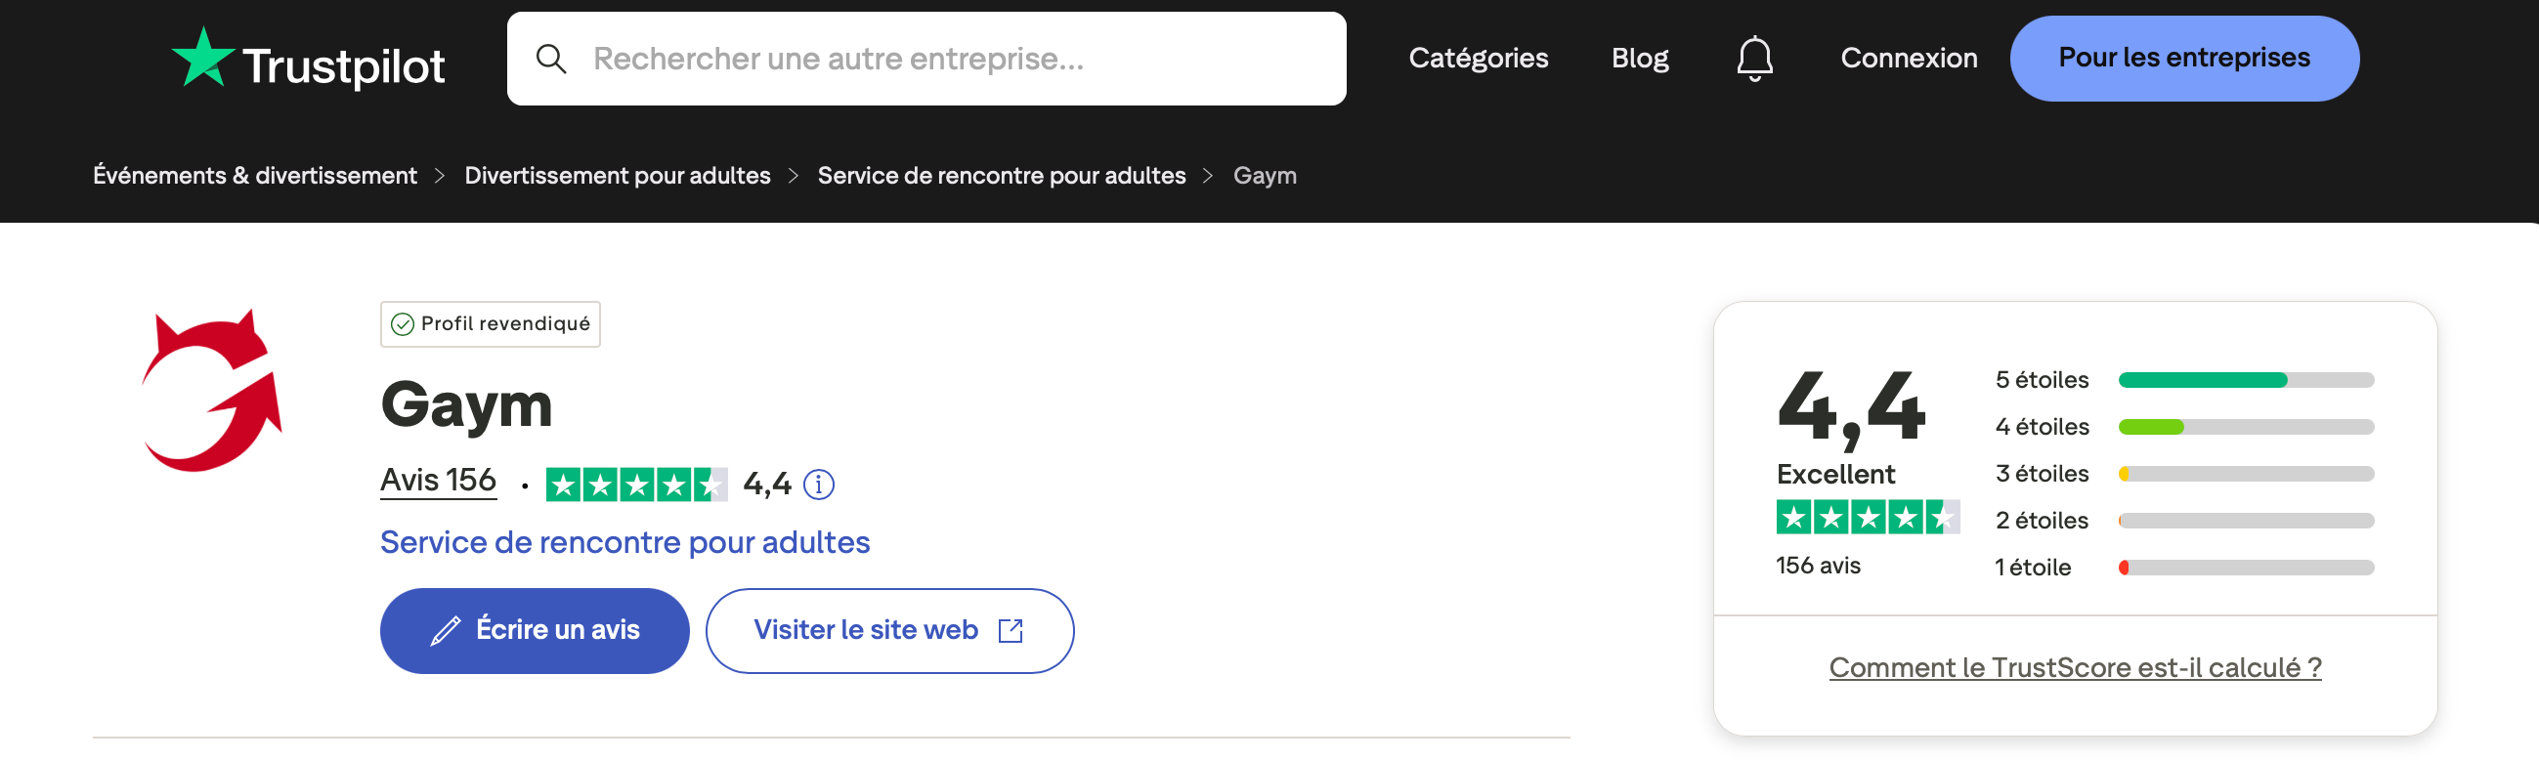Toggle the Profil revendiqué badge
This screenshot has width=2539, height=760.
click(x=490, y=323)
